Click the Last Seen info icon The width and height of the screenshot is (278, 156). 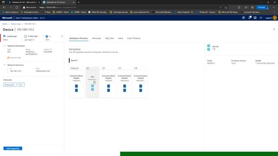click(34, 40)
